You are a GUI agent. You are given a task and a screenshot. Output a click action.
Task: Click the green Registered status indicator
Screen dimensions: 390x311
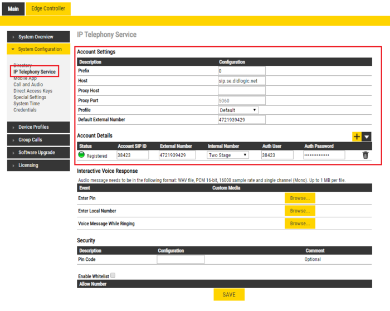coord(81,155)
